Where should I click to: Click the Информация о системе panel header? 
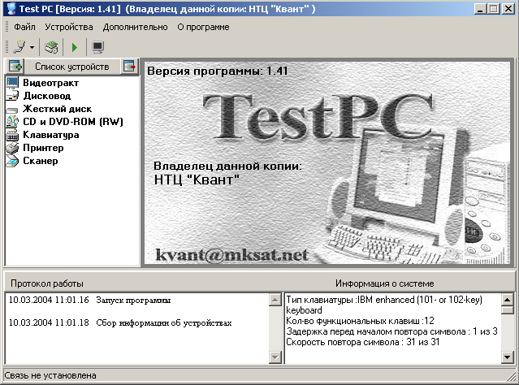385,283
